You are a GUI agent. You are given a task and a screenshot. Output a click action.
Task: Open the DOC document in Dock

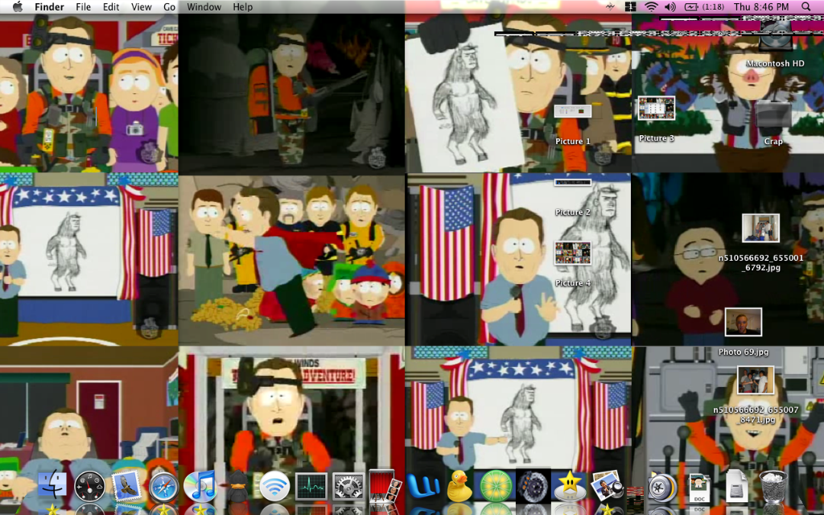[699, 488]
